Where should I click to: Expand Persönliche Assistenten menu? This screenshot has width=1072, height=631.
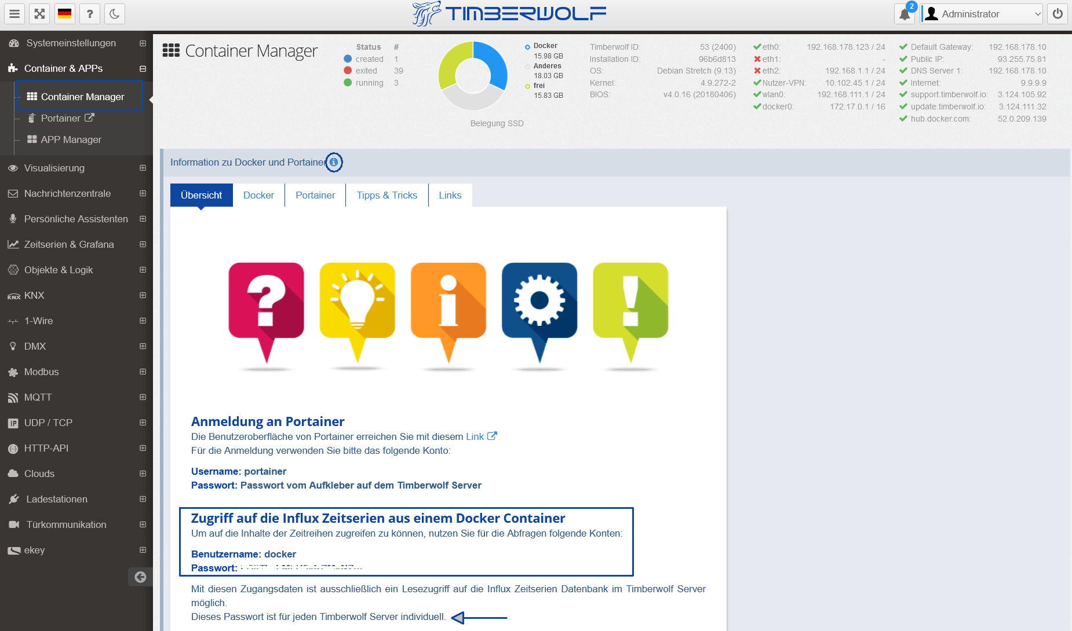[x=143, y=219]
